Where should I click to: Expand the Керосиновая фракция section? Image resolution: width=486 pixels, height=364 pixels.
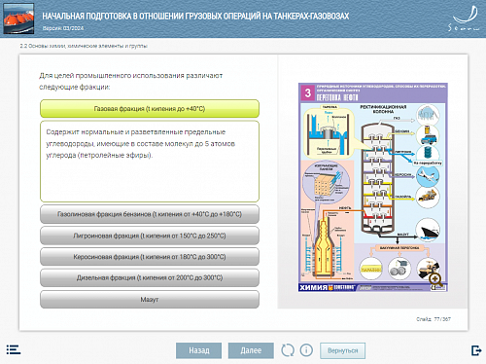coord(150,257)
